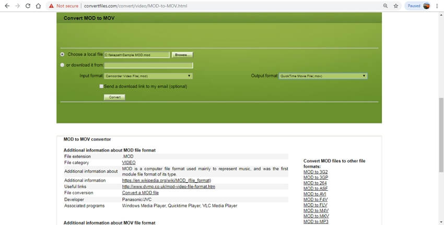This screenshot has width=444, height=225.
Task: Go back with the browser back arrow
Action: coord(7,6)
